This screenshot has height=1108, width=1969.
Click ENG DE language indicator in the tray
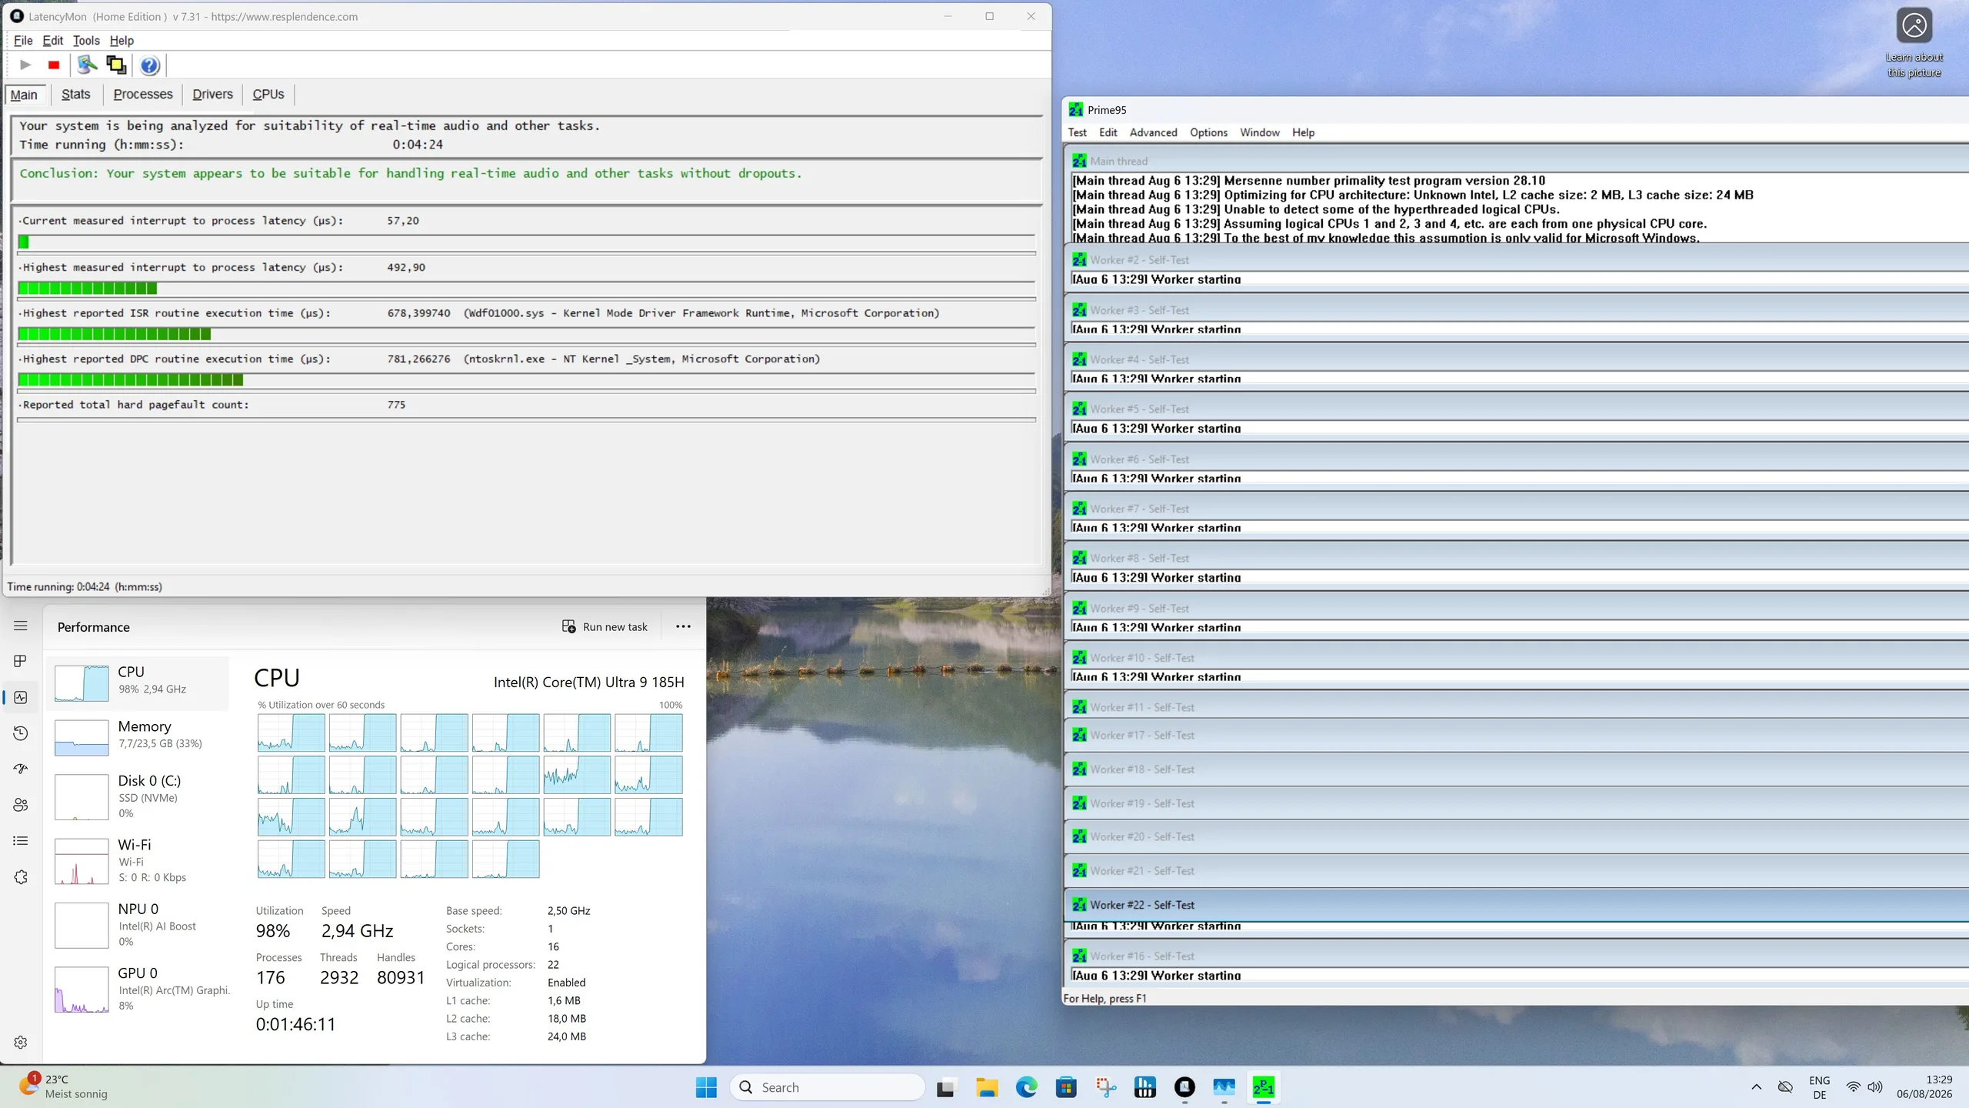coord(1819,1087)
